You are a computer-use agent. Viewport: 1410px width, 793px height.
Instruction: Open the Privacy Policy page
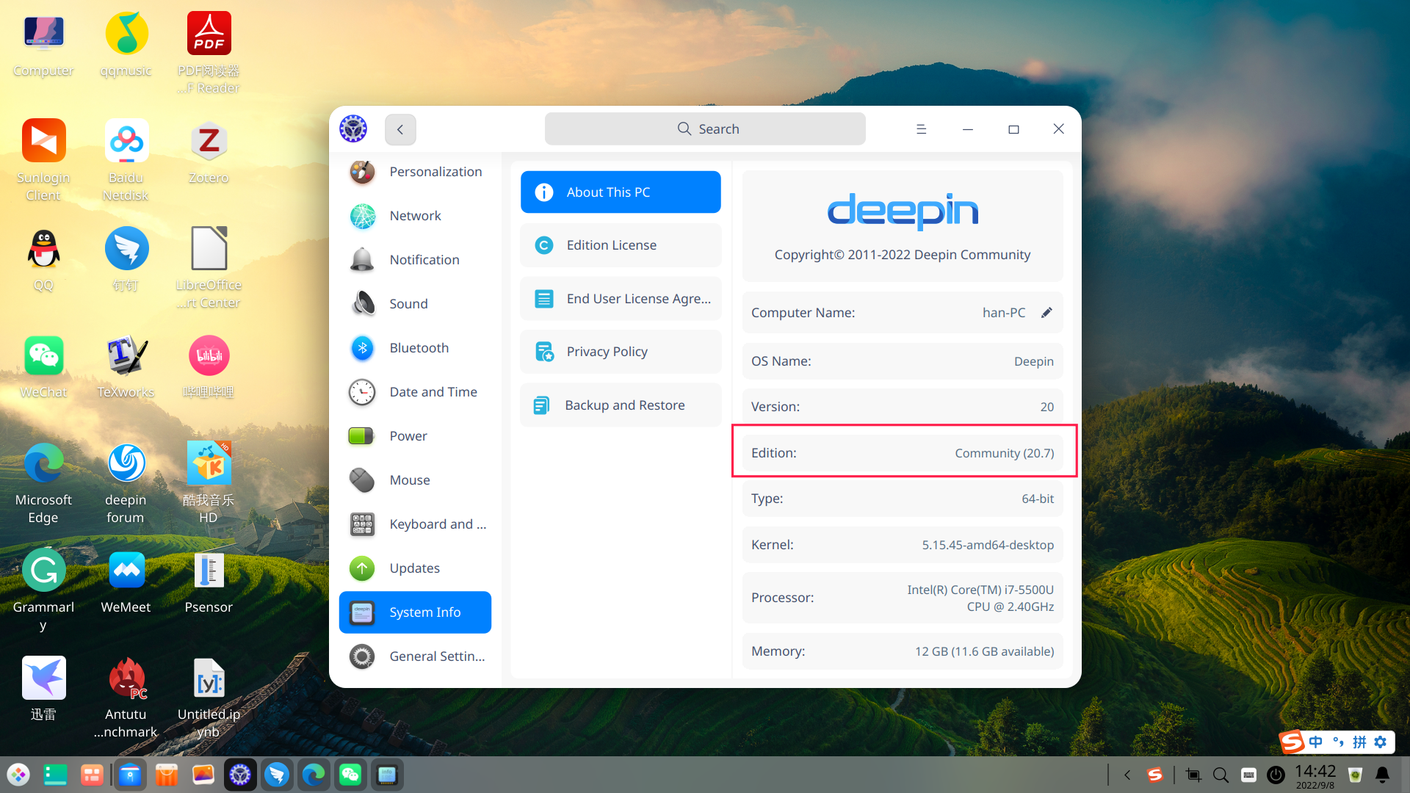621,352
